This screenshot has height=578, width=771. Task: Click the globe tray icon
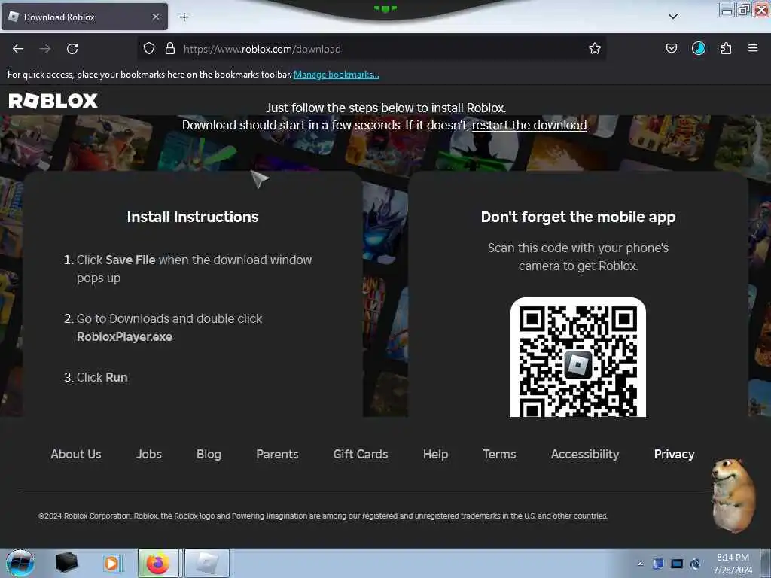tap(695, 564)
